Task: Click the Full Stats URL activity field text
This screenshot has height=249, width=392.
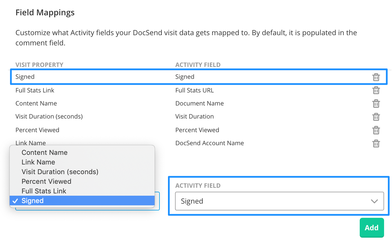Action: coord(195,90)
